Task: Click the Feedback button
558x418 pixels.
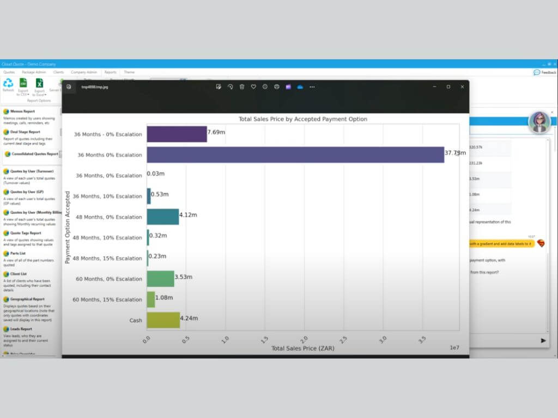Action: click(x=545, y=72)
